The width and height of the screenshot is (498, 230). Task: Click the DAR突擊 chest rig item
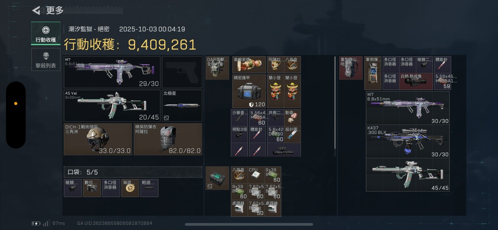click(217, 68)
